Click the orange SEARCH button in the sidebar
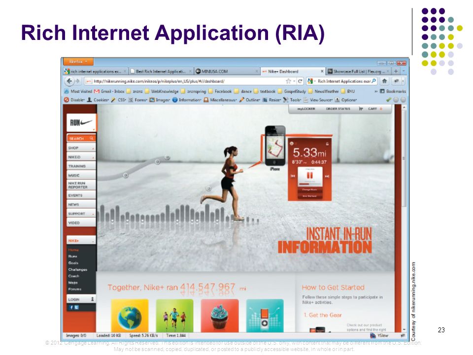This screenshot has width=473, height=355. (81, 138)
